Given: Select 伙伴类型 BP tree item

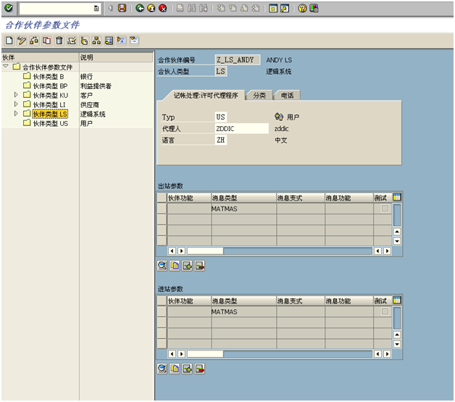Looking at the screenshot, I should point(50,86).
